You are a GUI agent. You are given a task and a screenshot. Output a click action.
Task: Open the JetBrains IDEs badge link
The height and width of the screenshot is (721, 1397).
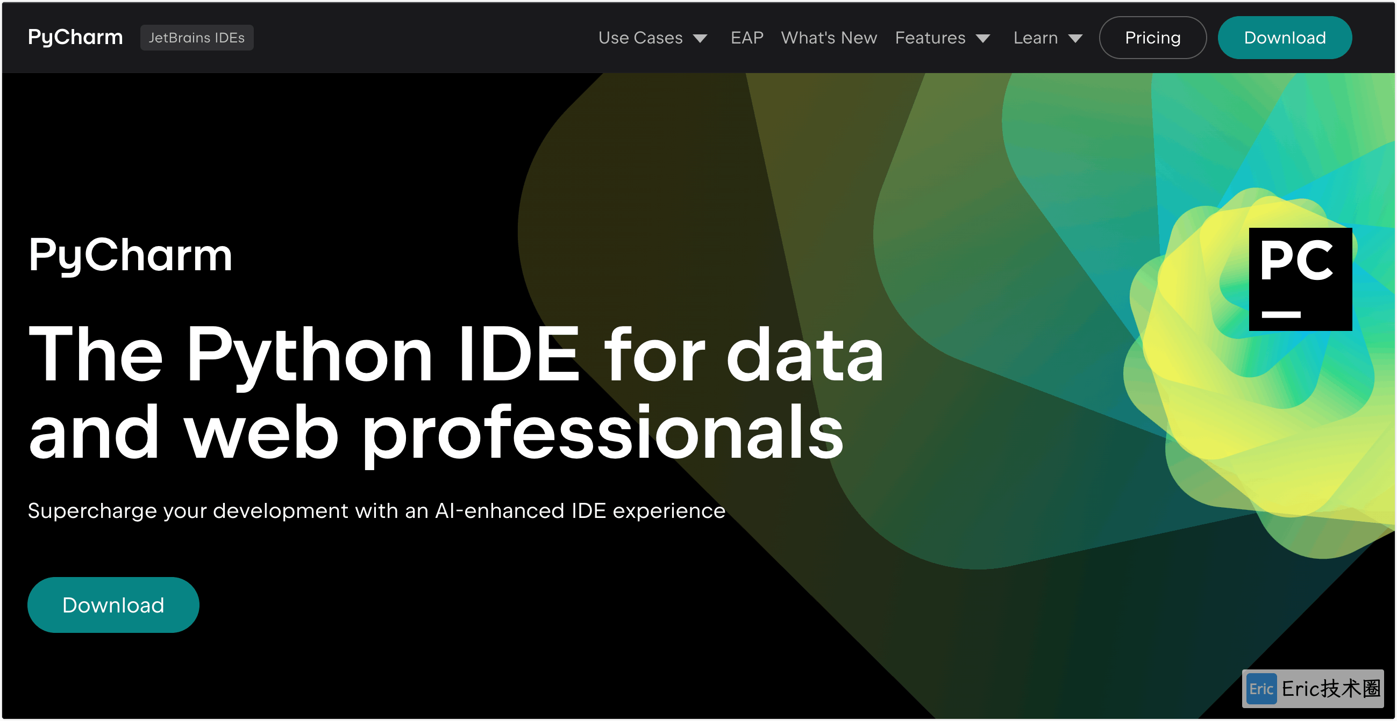click(197, 38)
